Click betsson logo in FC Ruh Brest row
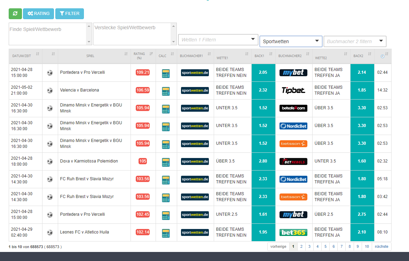 [293, 197]
